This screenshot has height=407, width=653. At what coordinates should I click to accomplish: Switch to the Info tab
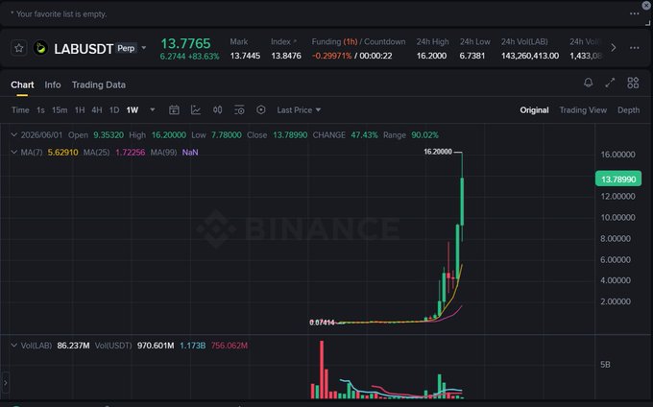click(x=53, y=84)
